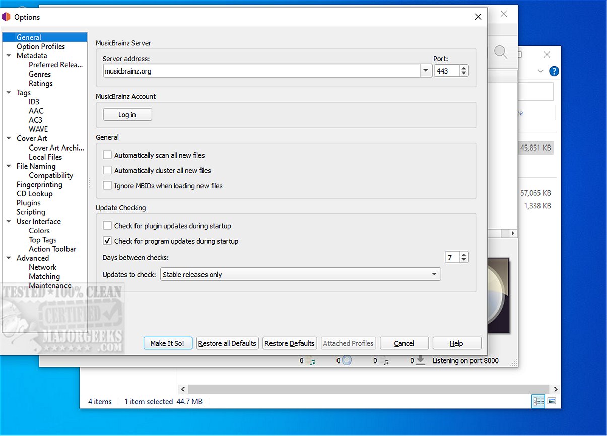Decrease the Port number with down arrow
Viewport: 607px width, 436px height.
click(464, 74)
